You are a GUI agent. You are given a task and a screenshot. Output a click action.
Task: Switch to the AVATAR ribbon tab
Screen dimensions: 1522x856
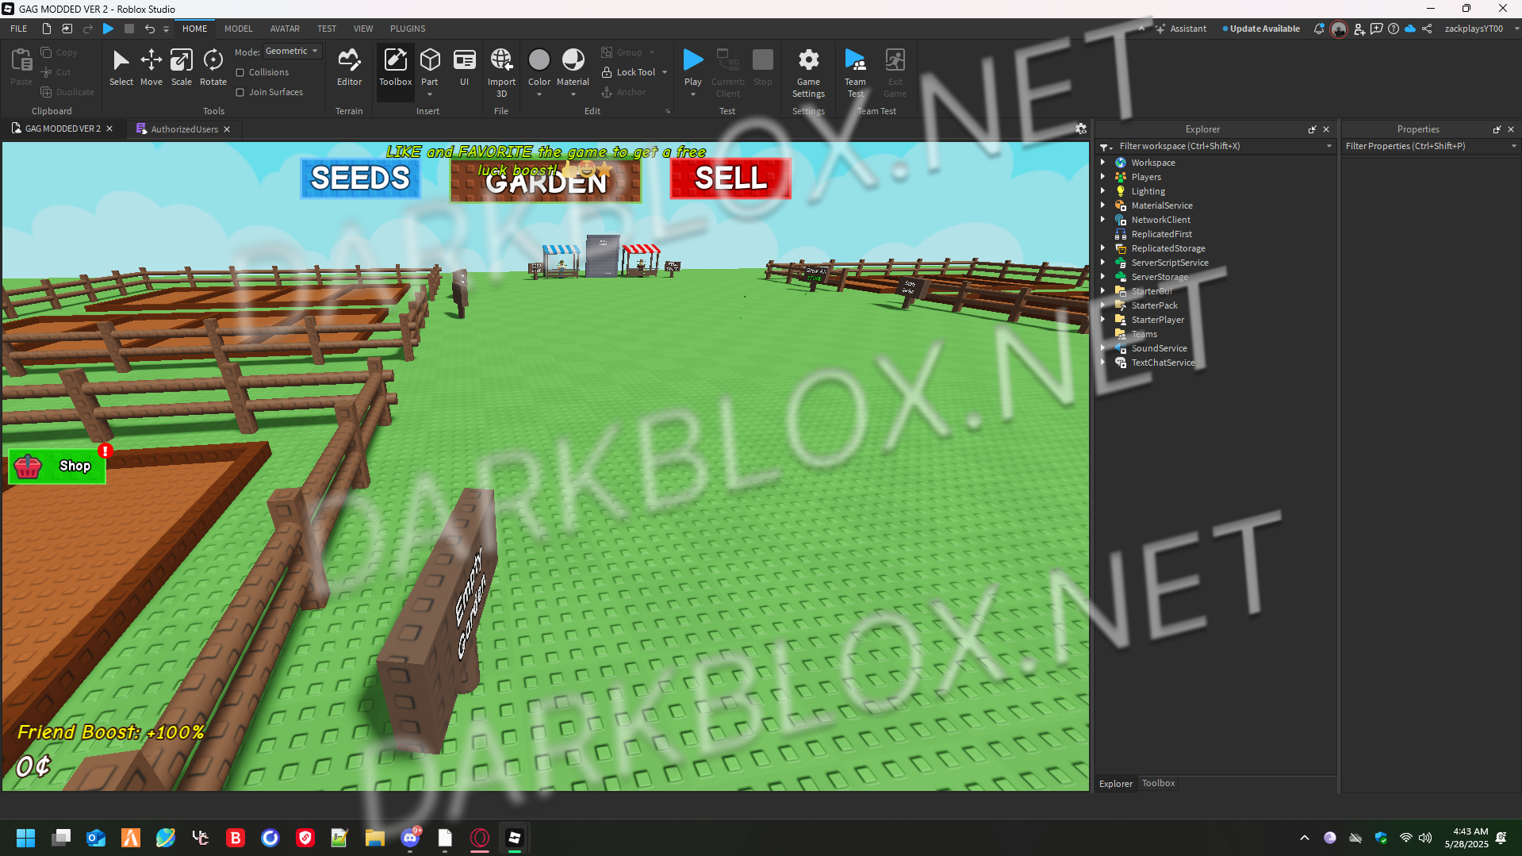(285, 29)
